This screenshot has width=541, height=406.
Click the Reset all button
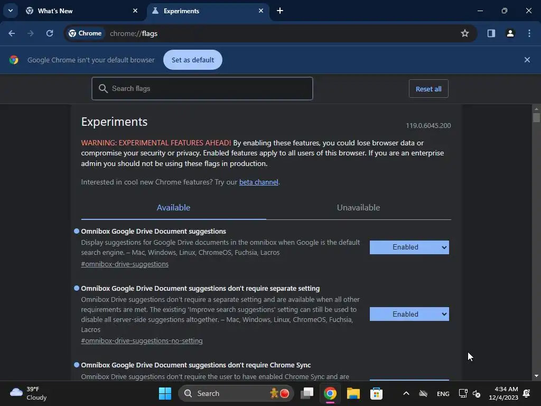[x=428, y=89]
